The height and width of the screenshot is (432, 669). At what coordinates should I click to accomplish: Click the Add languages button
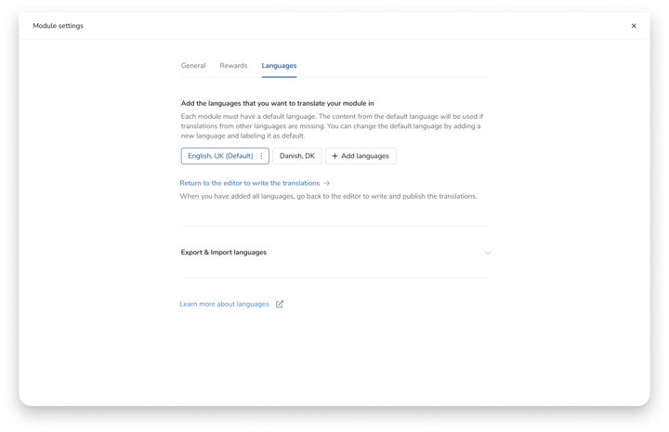(x=361, y=156)
